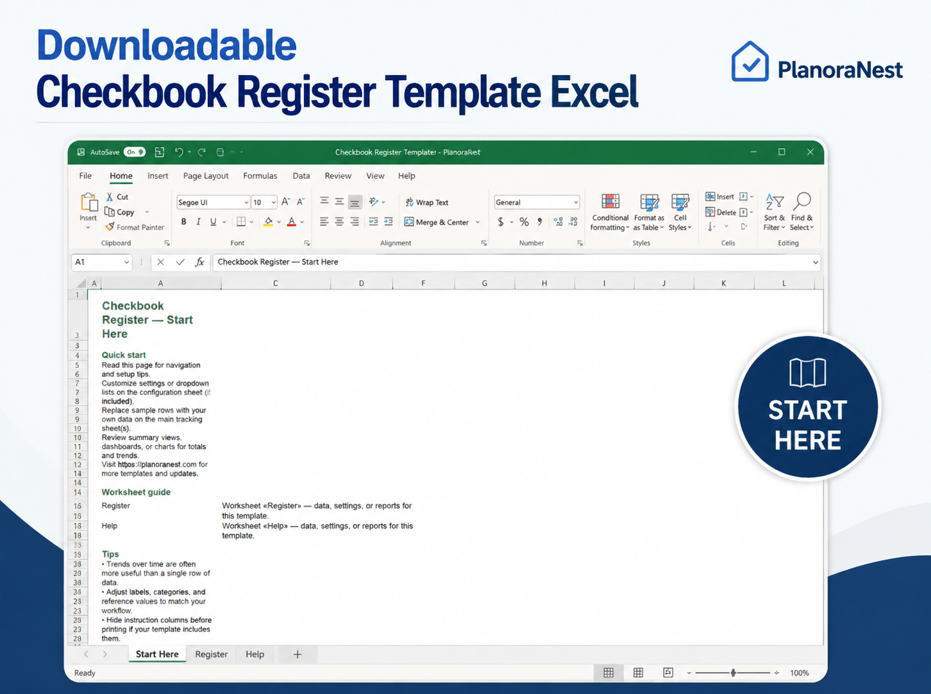Decrease decimal places
931x694 pixels.
(573, 222)
